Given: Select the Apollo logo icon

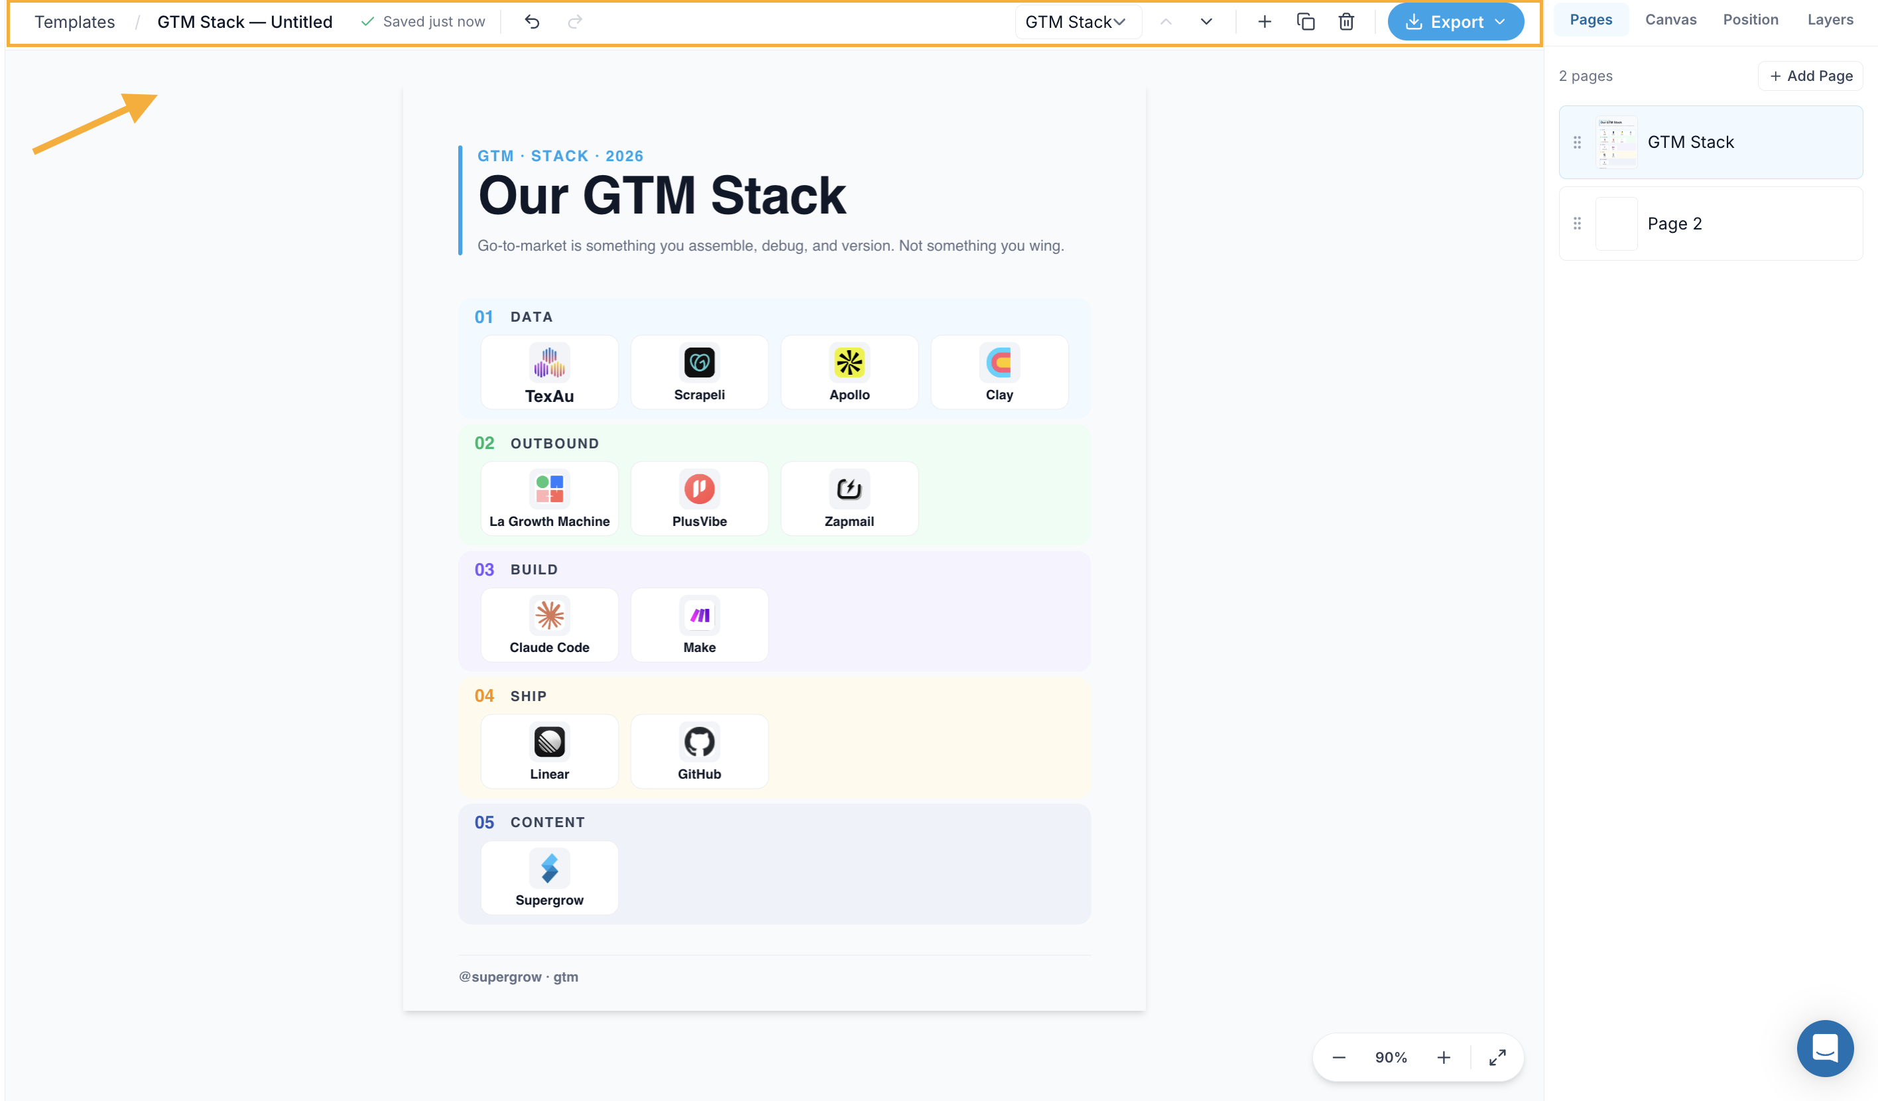Looking at the screenshot, I should coord(849,363).
